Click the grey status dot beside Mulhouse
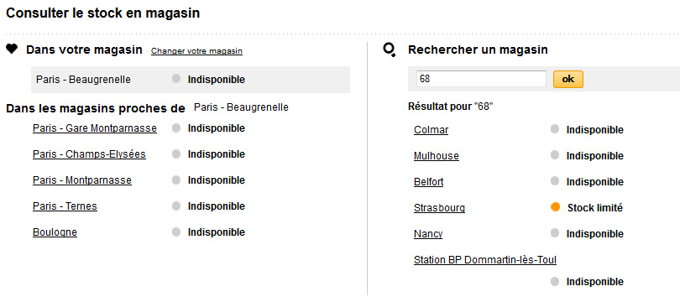 pos(555,154)
